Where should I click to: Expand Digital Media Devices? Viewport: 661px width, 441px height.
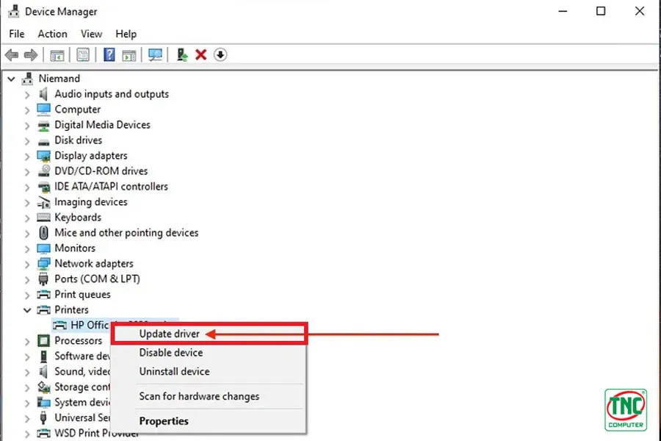[27, 126]
